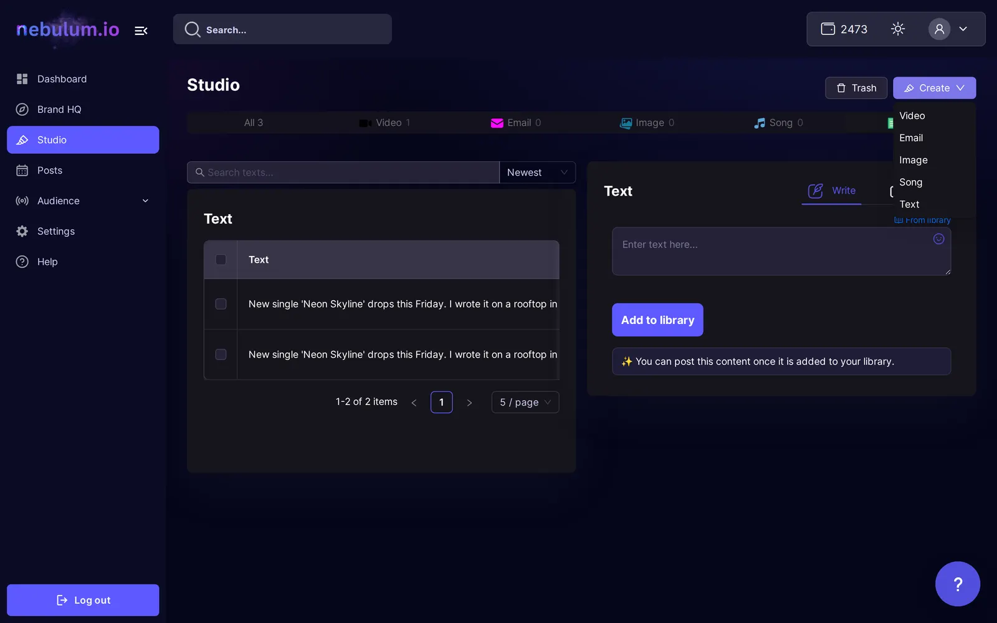
Task: Focus the Search texts input field
Action: click(343, 173)
